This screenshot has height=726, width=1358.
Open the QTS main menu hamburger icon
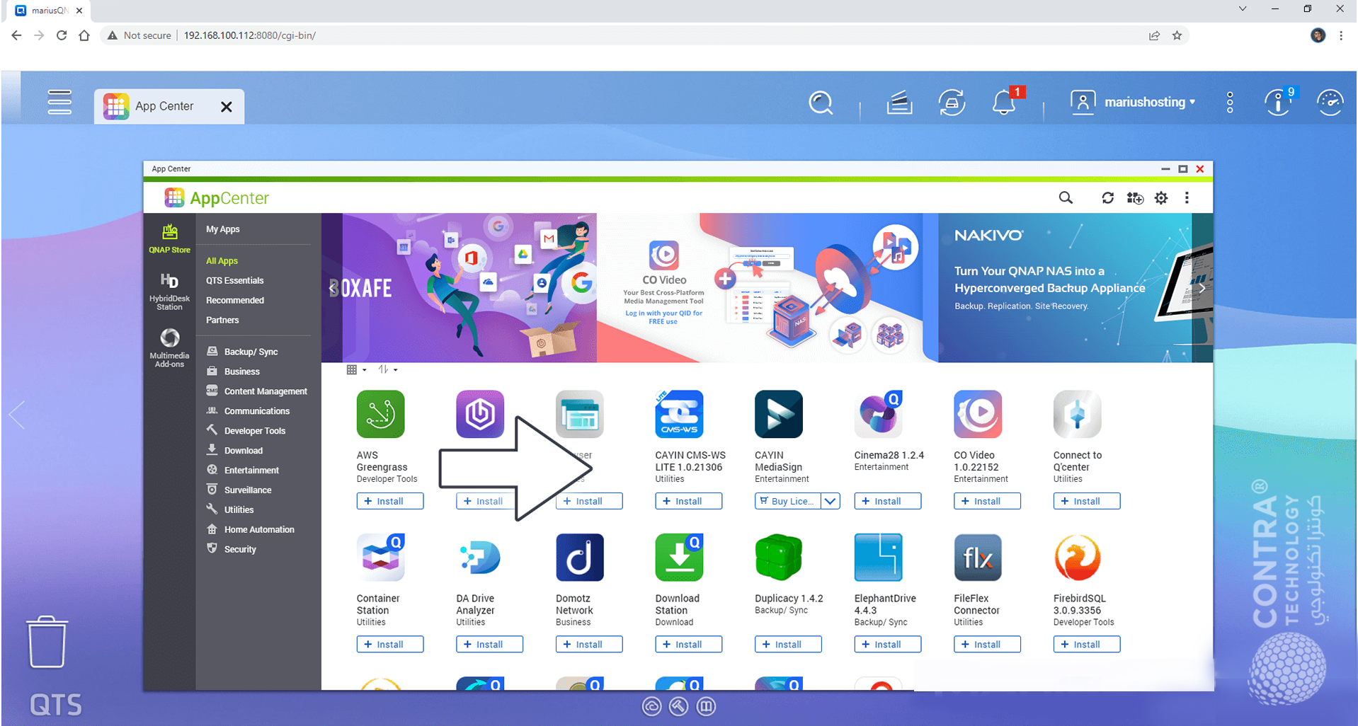point(59,103)
